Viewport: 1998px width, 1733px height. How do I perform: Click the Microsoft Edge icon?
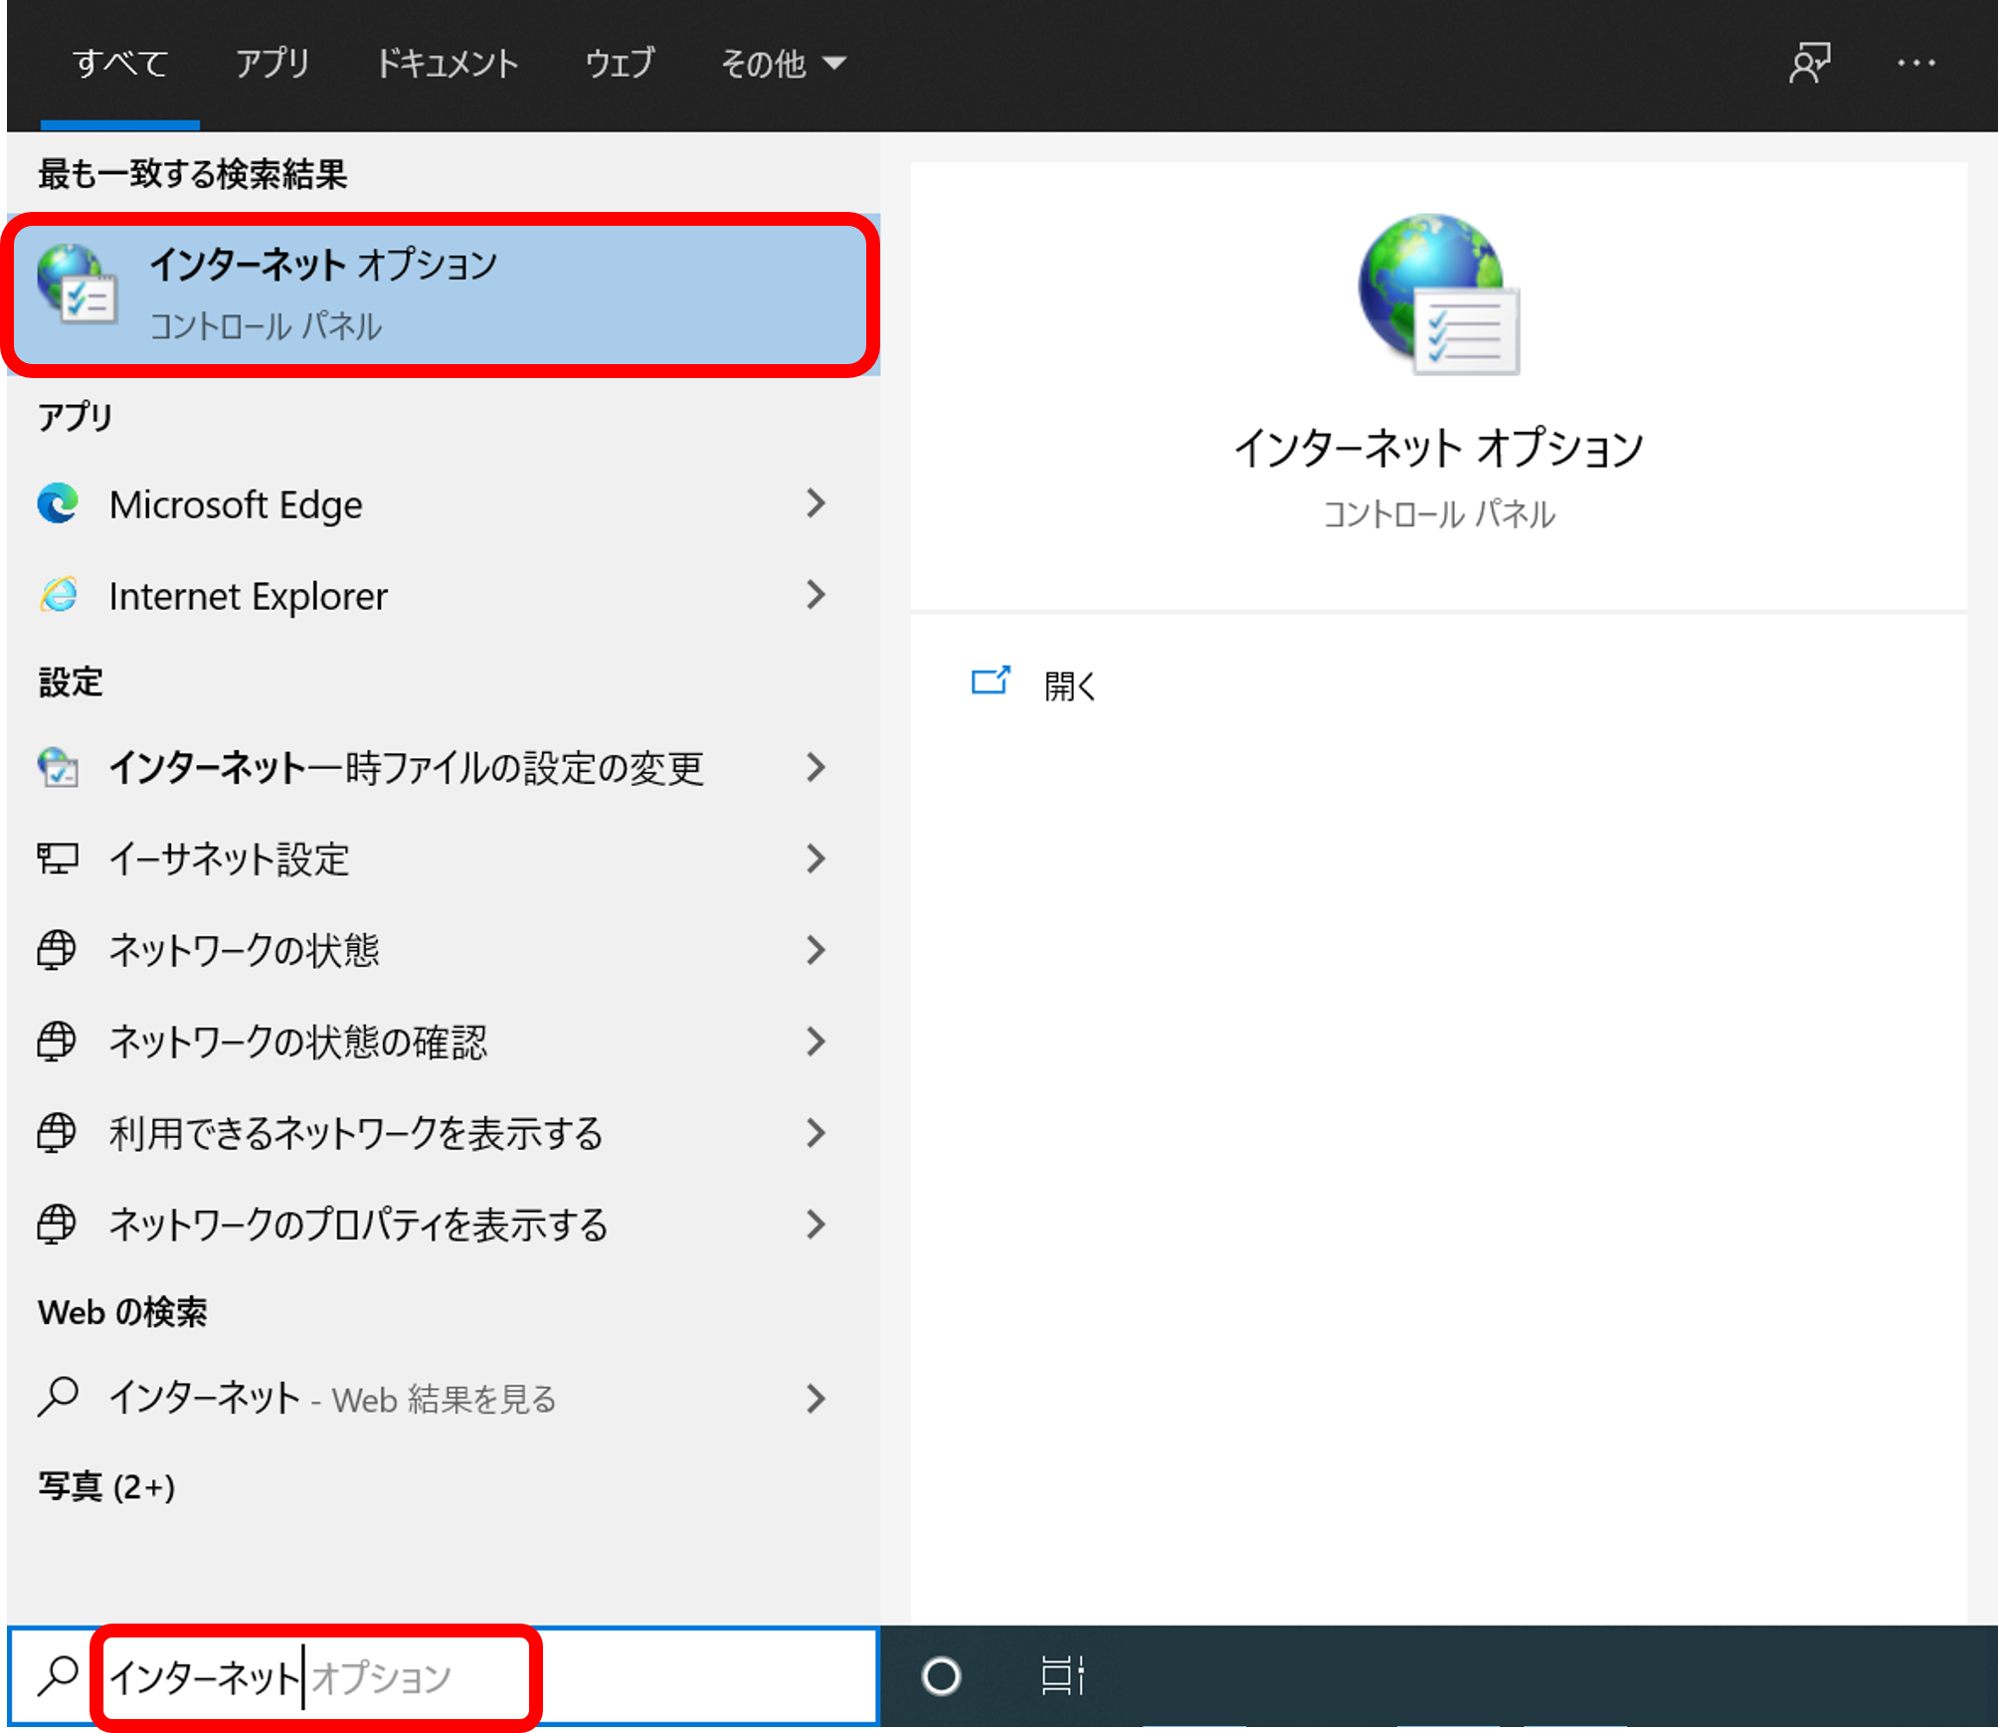click(58, 504)
